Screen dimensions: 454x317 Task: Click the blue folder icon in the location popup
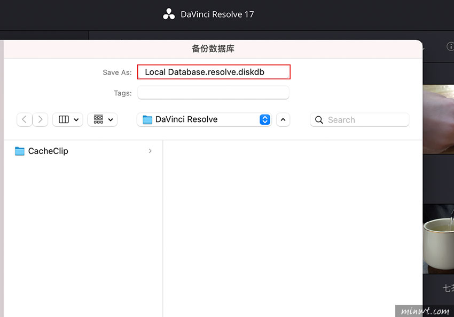[147, 119]
